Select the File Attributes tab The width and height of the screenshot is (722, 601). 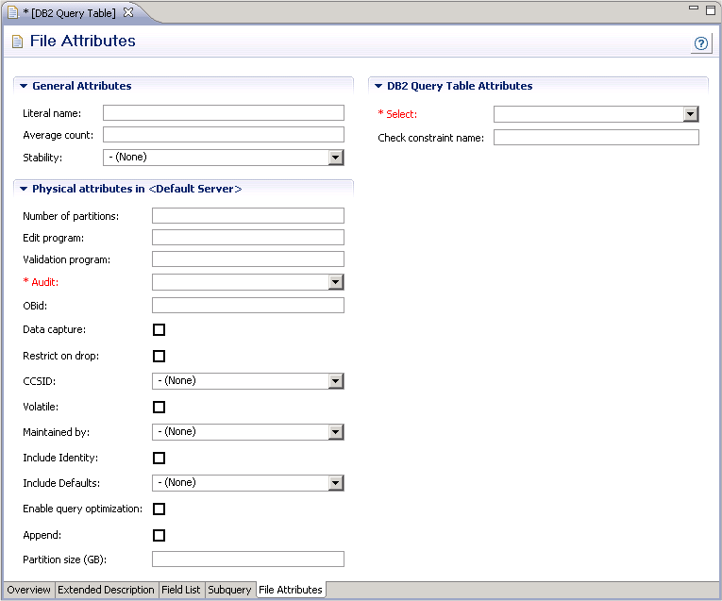pos(291,590)
